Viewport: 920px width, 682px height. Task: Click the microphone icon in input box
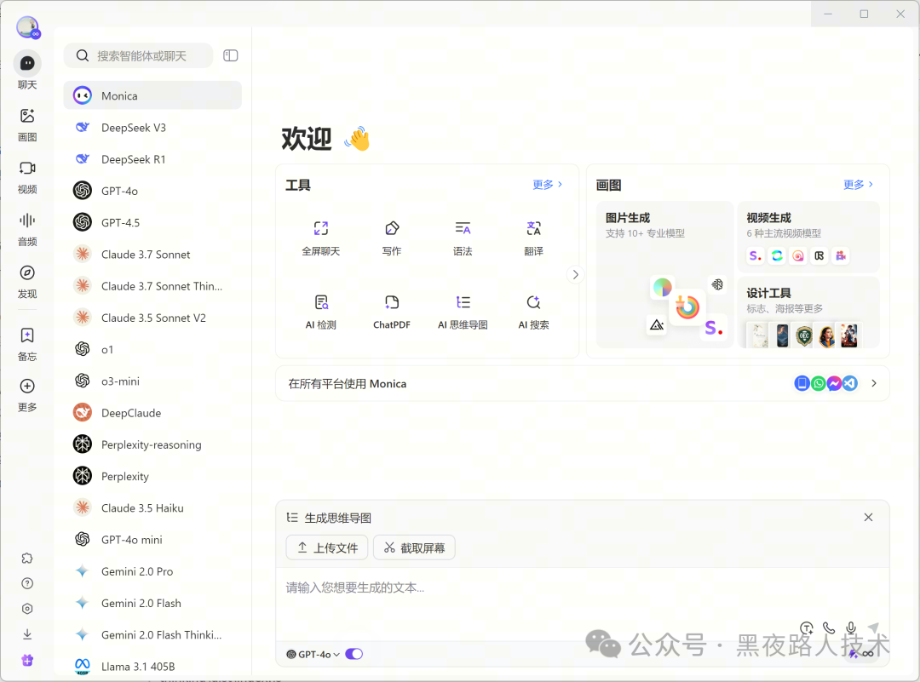851,628
